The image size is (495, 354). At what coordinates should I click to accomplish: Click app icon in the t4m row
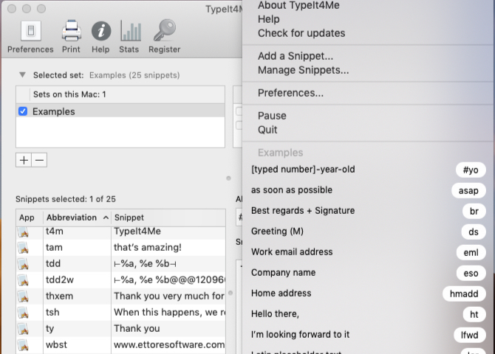click(x=24, y=232)
